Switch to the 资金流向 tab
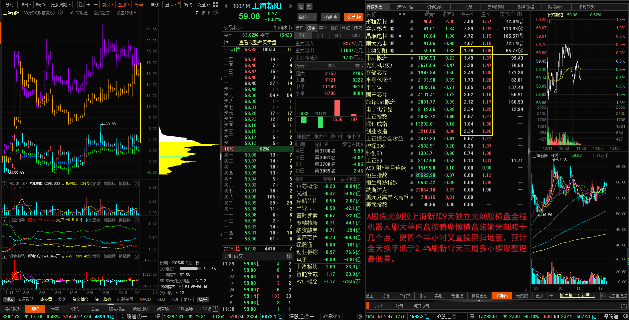 435,7
